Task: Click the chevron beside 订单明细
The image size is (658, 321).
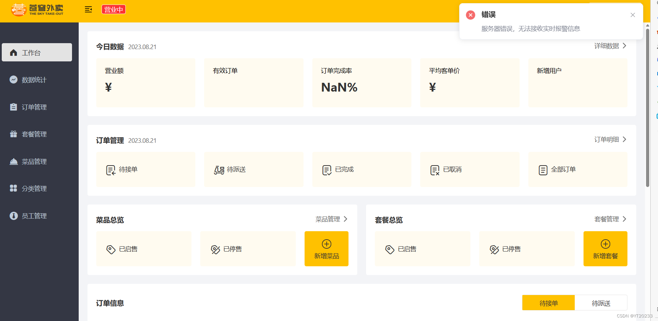Action: tap(624, 140)
